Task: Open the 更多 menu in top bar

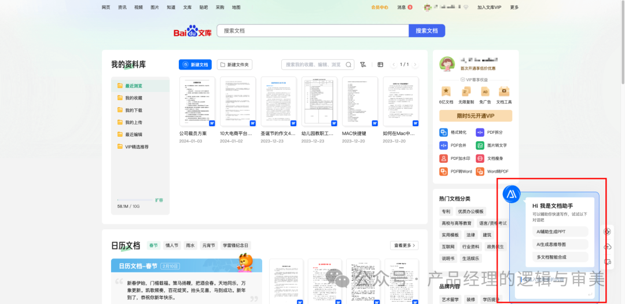Action: pos(514,7)
